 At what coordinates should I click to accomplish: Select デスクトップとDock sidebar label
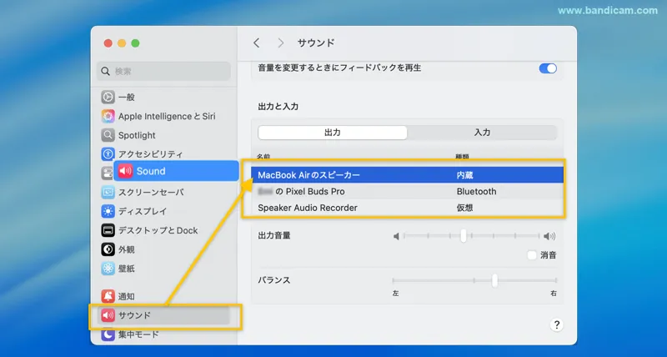click(x=158, y=230)
